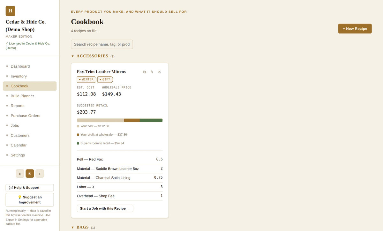This screenshot has width=383, height=231.
Task: Delete the Fox-Trim Leather Mittens recipe
Action: coord(160,72)
